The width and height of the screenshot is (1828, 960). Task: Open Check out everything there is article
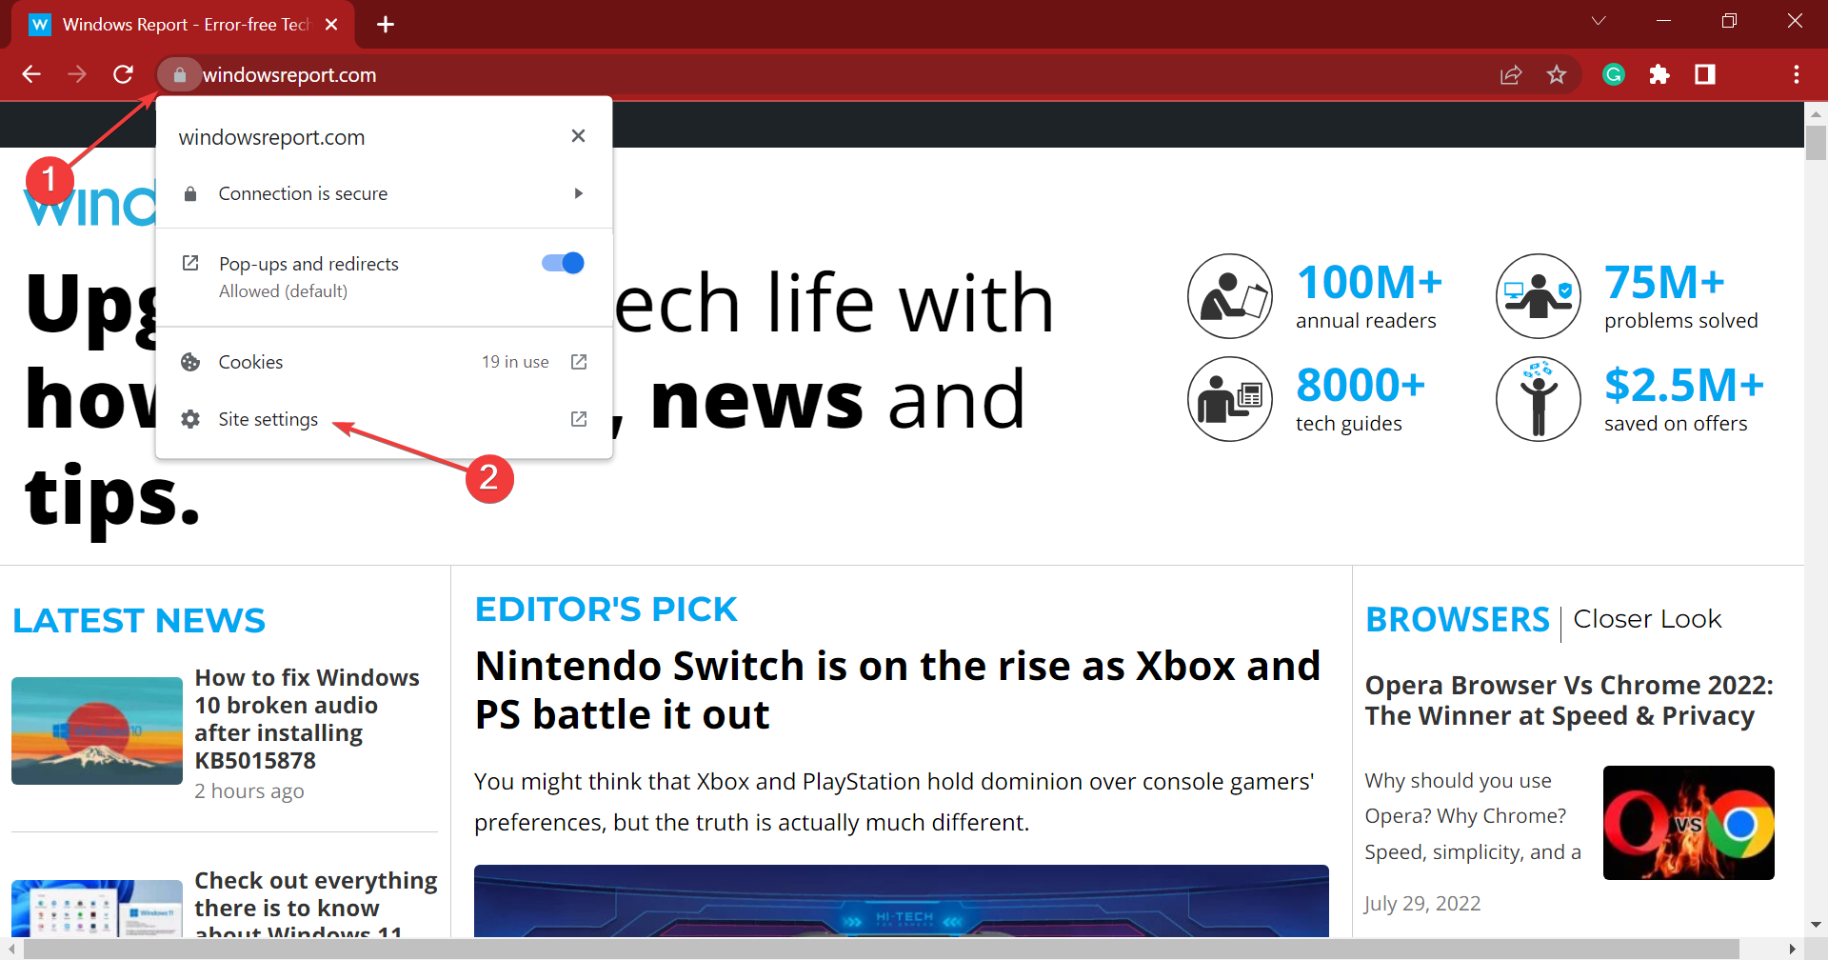coord(316,903)
